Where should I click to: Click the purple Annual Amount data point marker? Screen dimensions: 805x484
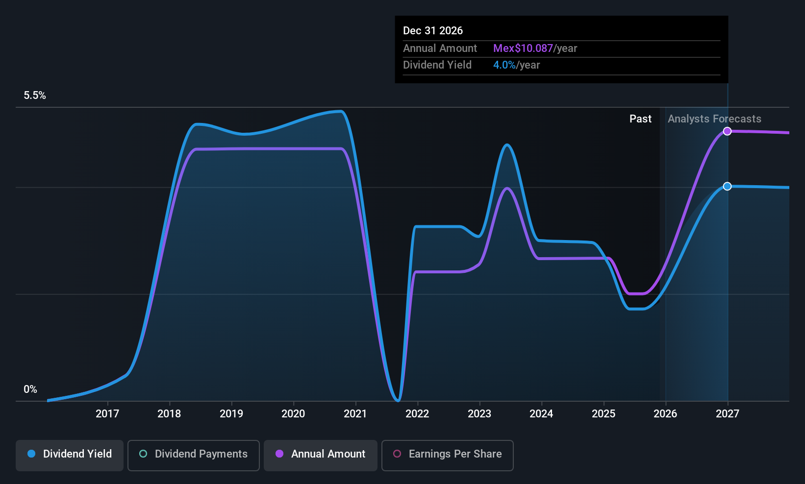[x=728, y=131]
